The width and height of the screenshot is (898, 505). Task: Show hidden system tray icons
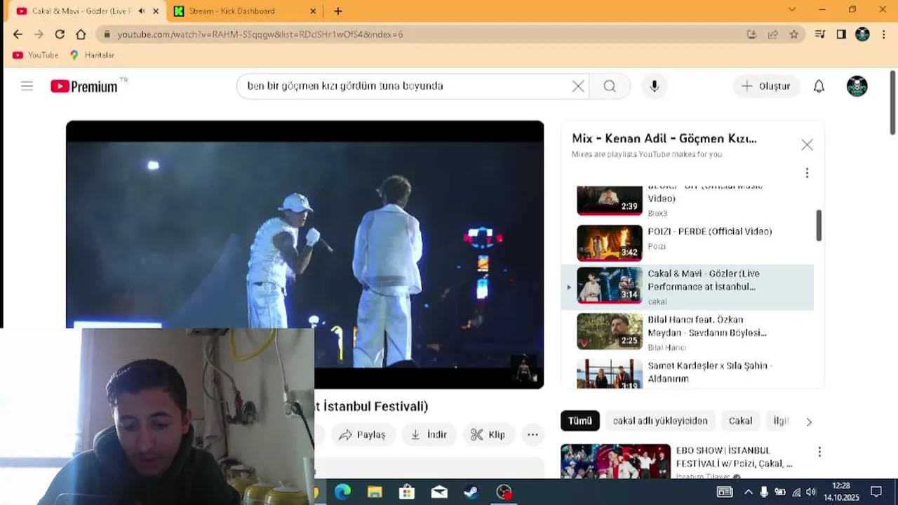(x=748, y=492)
